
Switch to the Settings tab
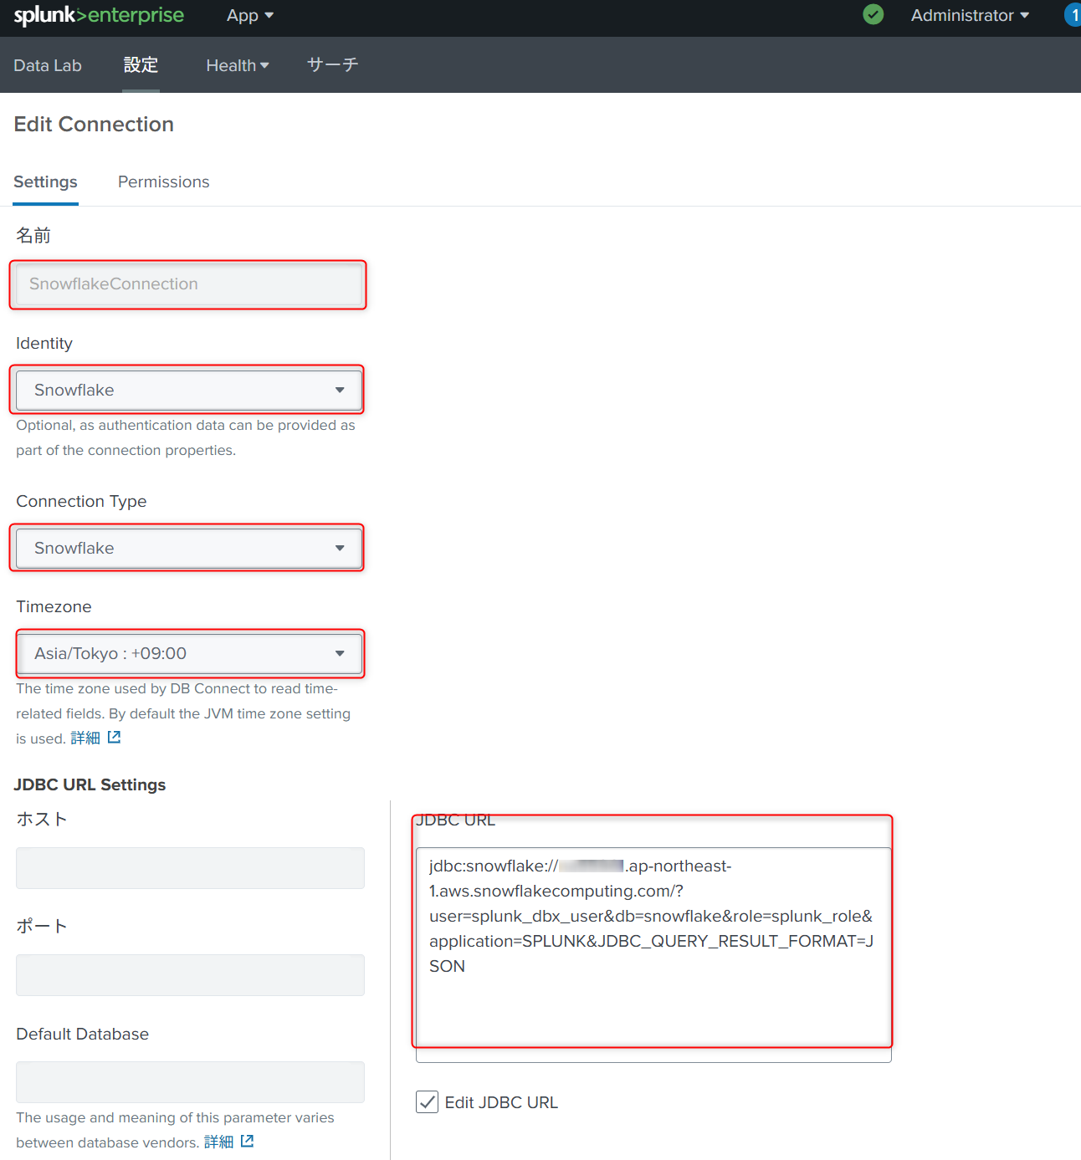(x=45, y=181)
